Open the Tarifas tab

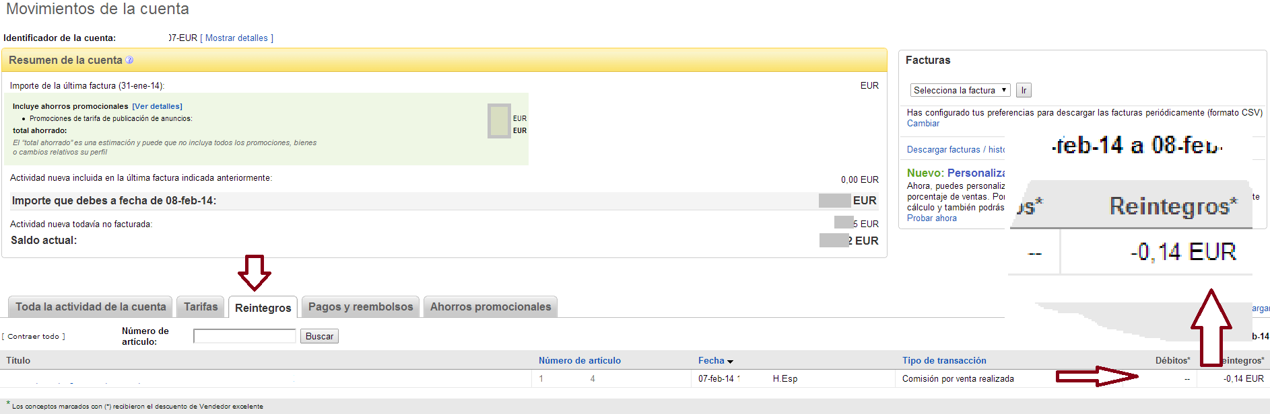click(x=201, y=307)
